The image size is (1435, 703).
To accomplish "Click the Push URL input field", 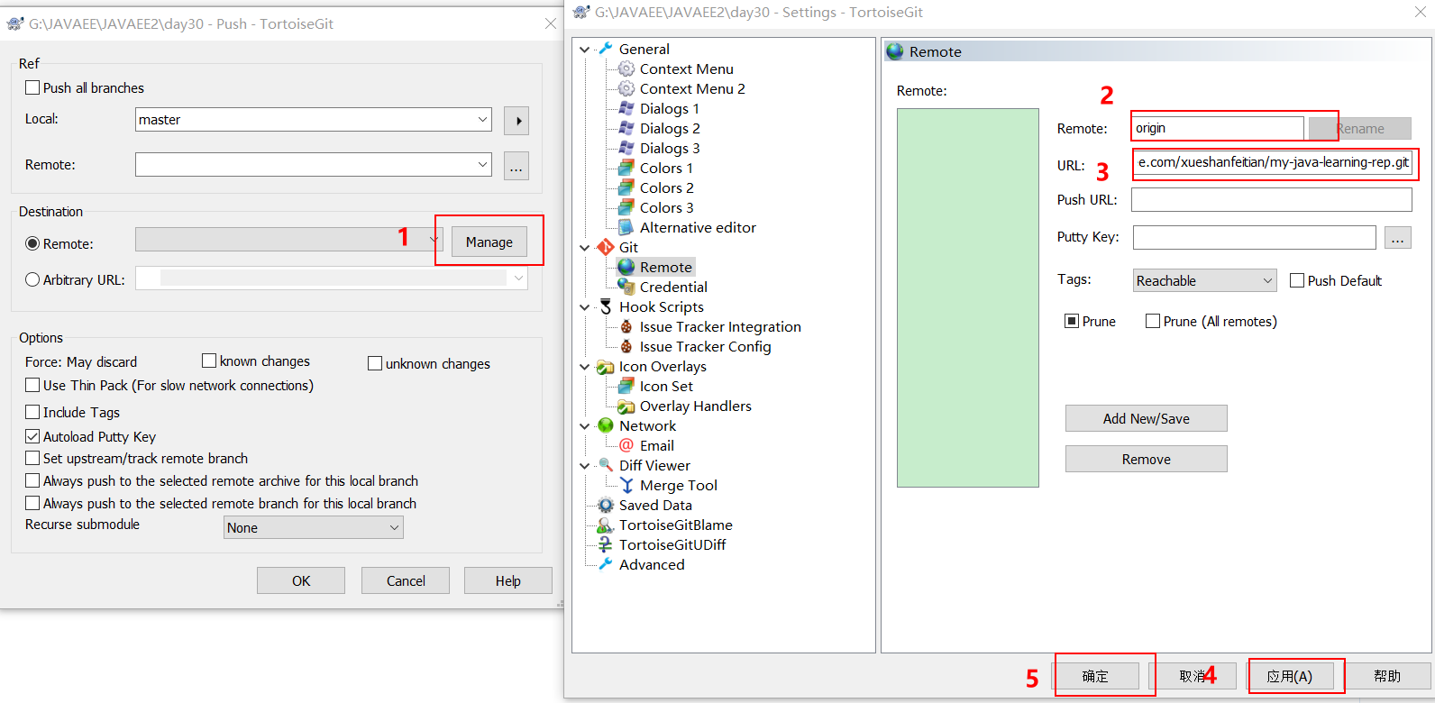I will point(1272,199).
